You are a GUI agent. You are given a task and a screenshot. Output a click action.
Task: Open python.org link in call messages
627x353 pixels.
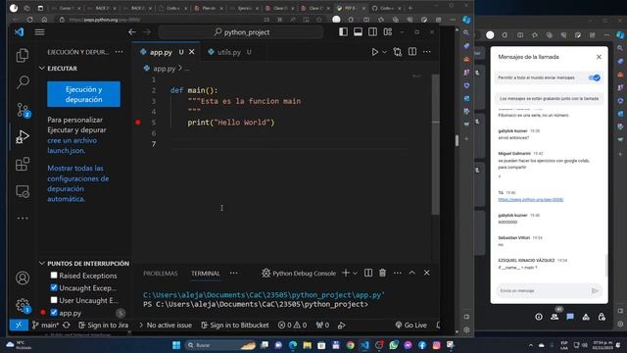click(x=531, y=199)
